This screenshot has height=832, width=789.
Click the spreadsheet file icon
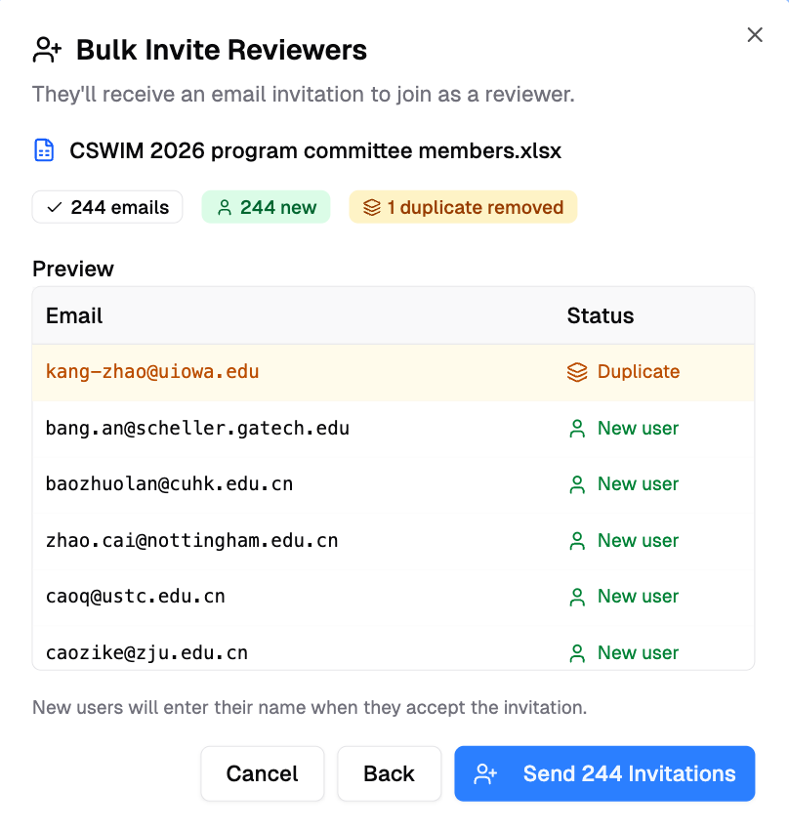[44, 150]
